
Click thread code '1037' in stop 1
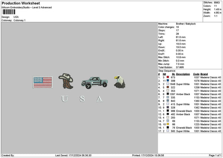click(197, 78)
